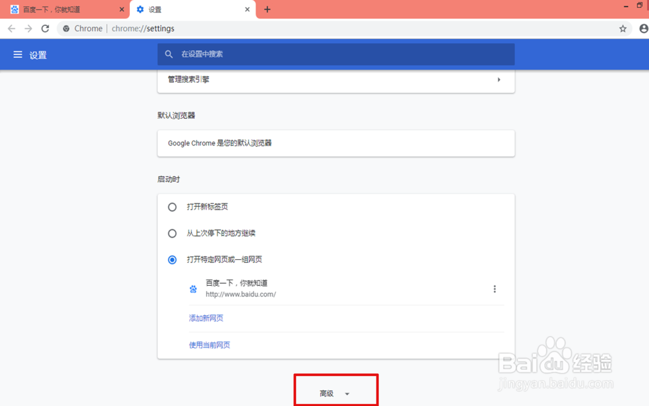Screen dimensions: 649x406
Task: Click the 添加新网页 link
Action: point(206,318)
